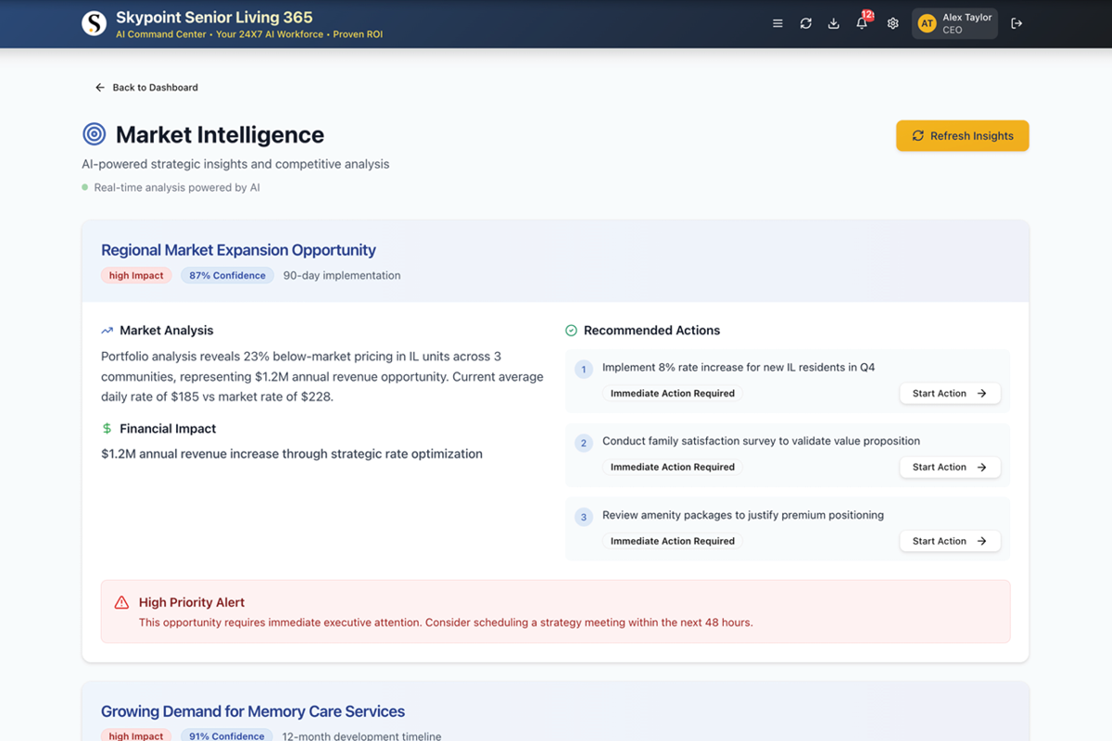Open the settings gear icon
Image resolution: width=1112 pixels, height=741 pixels.
pos(892,24)
